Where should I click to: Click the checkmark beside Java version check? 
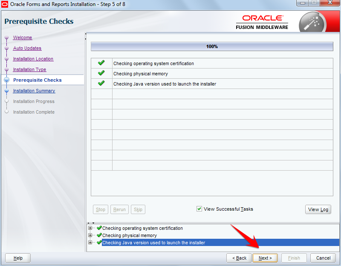click(101, 84)
